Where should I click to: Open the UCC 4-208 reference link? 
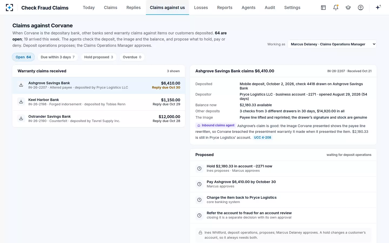[x=263, y=137]
